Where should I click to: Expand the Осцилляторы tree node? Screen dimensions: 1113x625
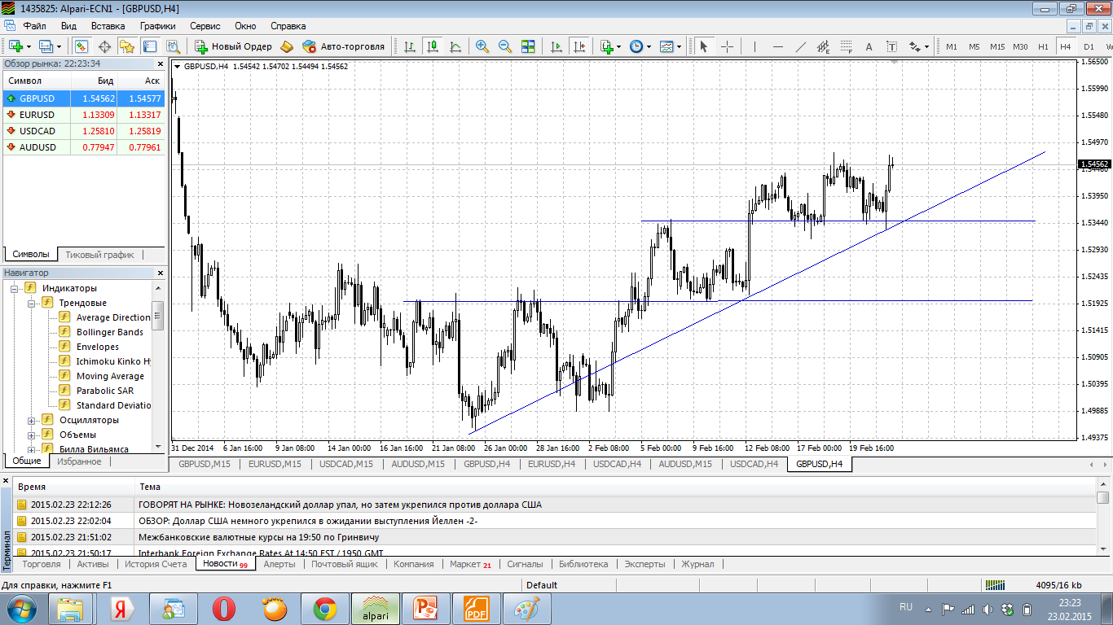[x=31, y=420]
